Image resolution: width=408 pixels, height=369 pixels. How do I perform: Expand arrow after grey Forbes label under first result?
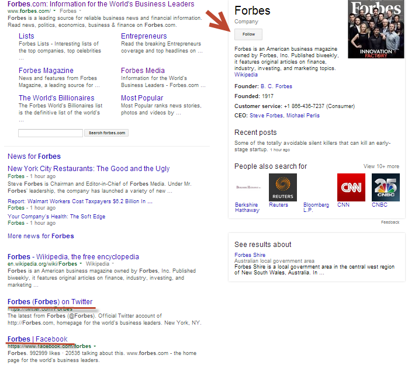click(x=80, y=11)
